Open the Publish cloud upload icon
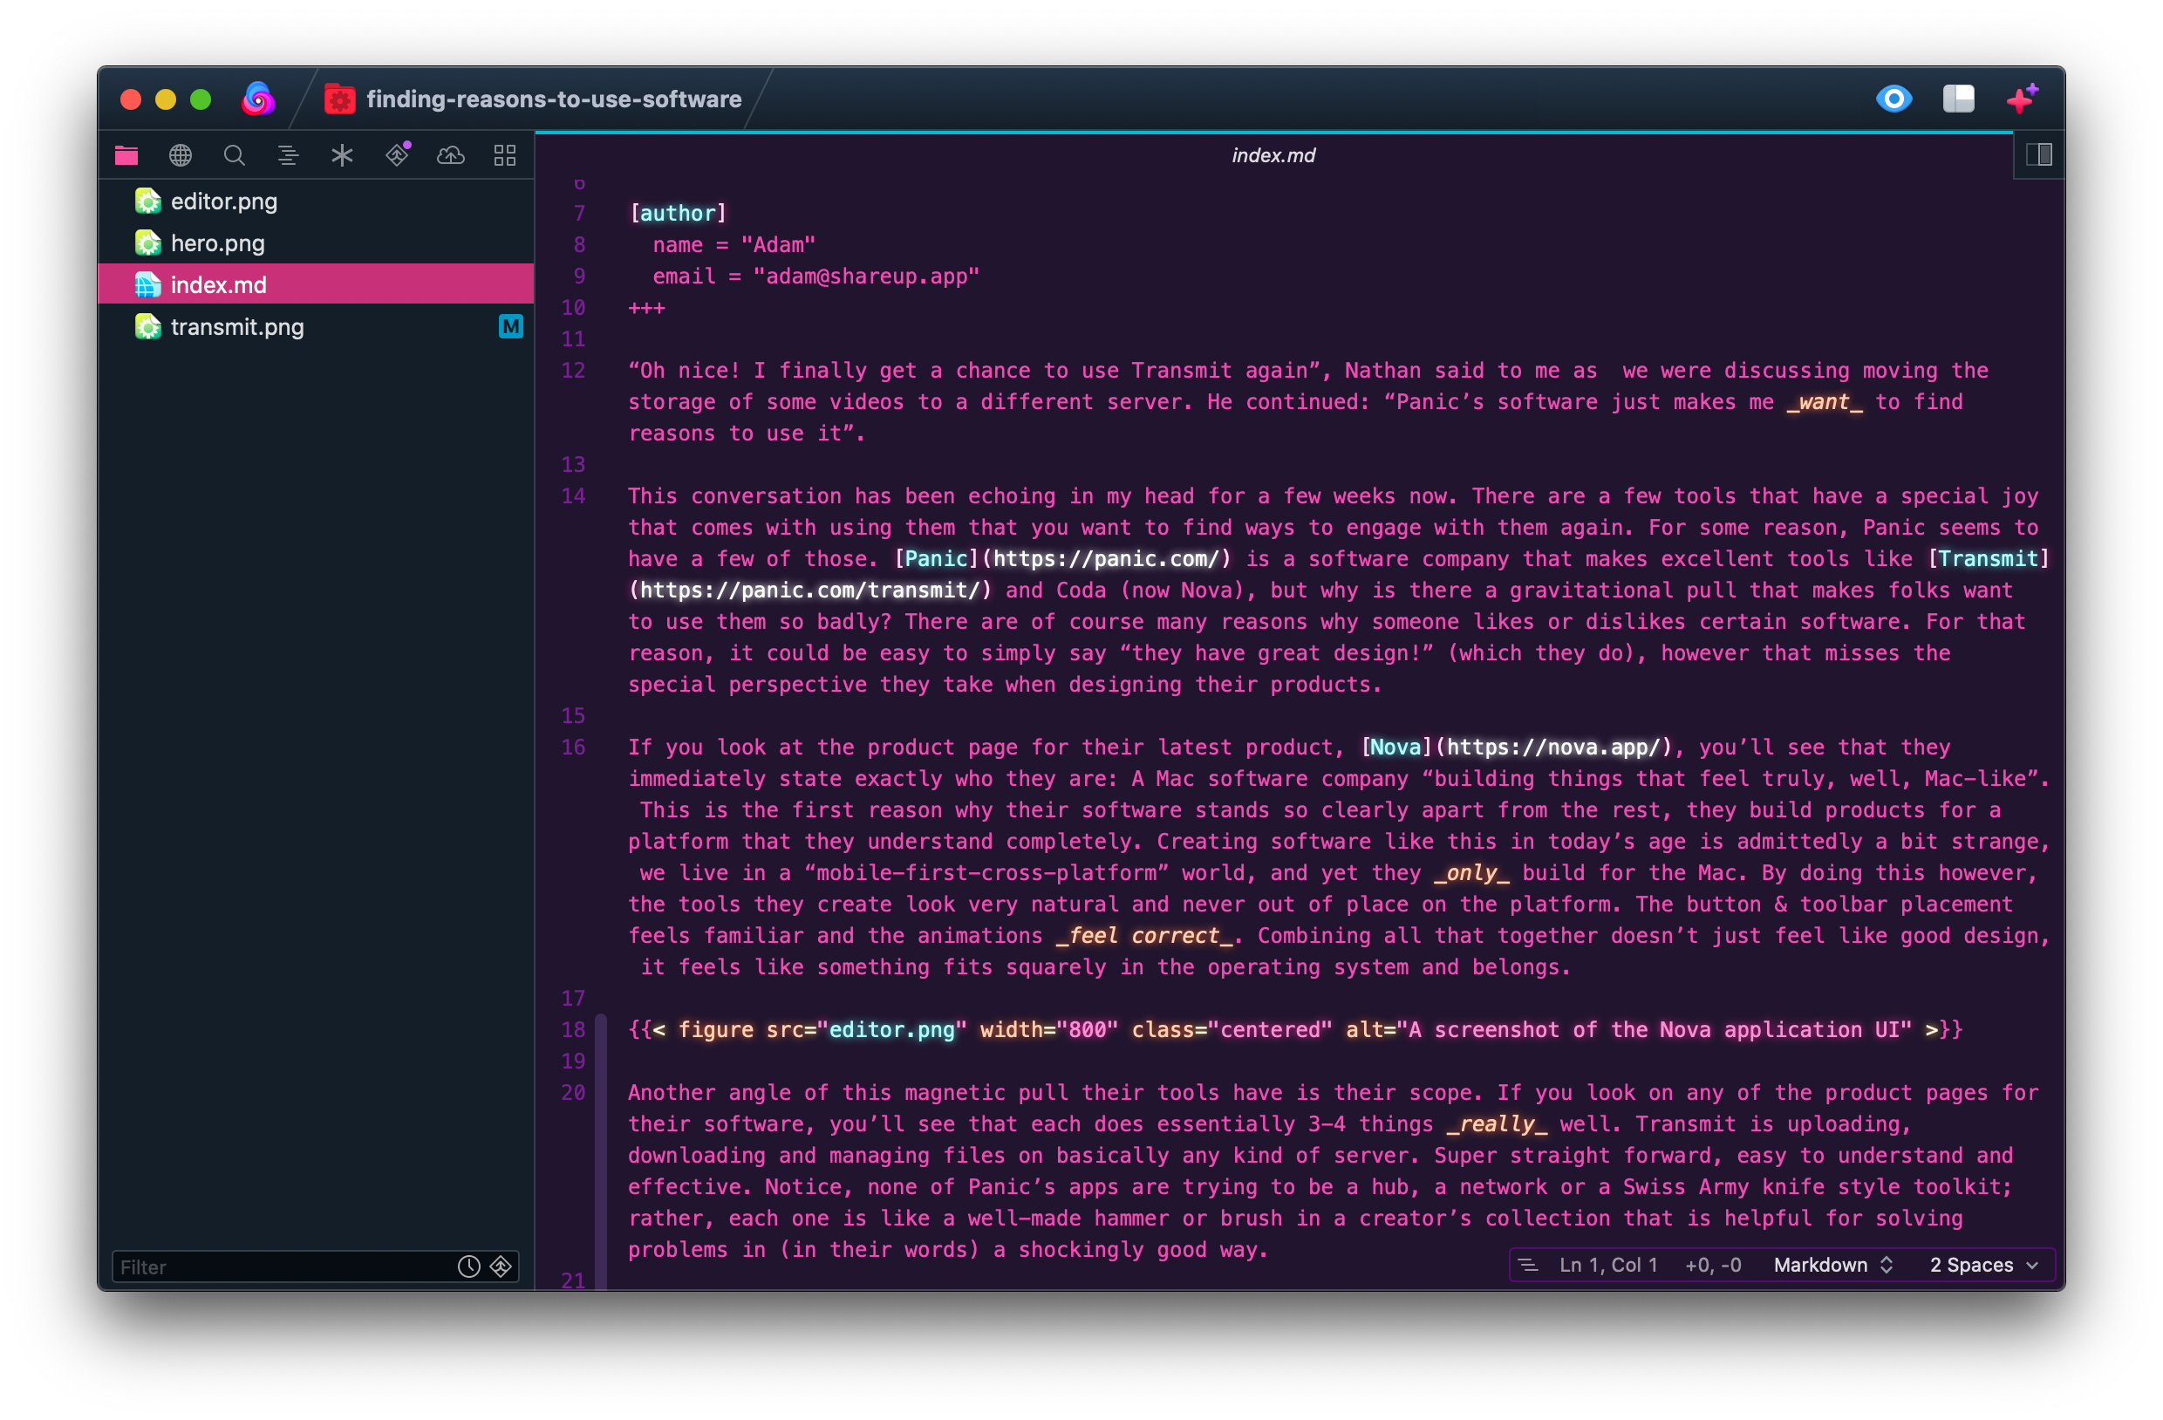The width and height of the screenshot is (2163, 1420). 451,155
